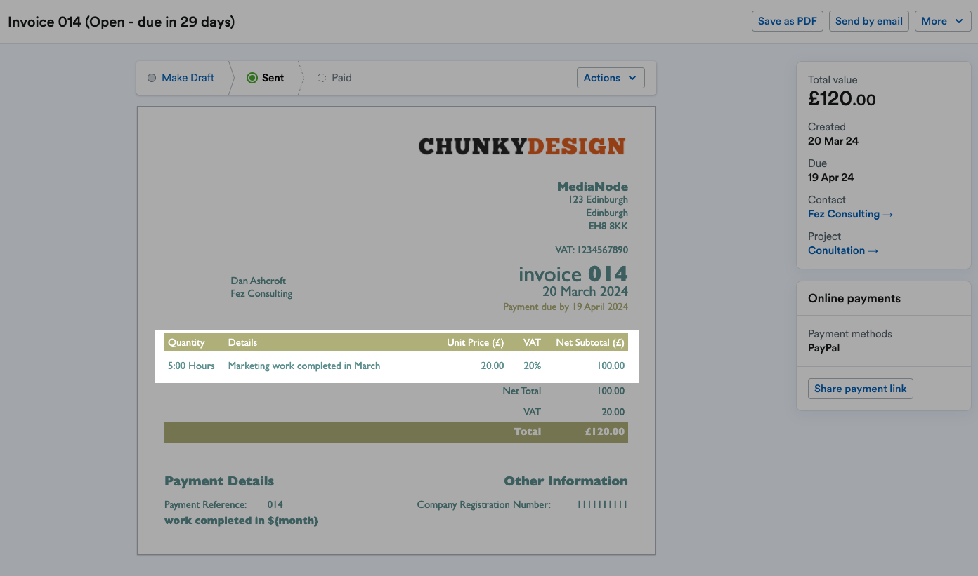Click the arrow icon next to Conultation project
The image size is (978, 576).
[x=873, y=250]
